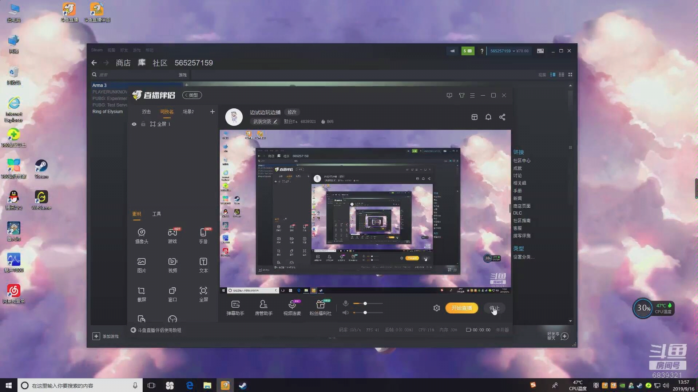Viewport: 698px width, 392px height.
Task: Open the 游戏 filter dropdown in Steam search
Action: click(x=183, y=75)
